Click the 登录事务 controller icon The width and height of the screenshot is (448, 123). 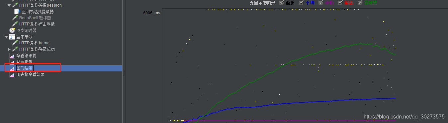pos(12,37)
